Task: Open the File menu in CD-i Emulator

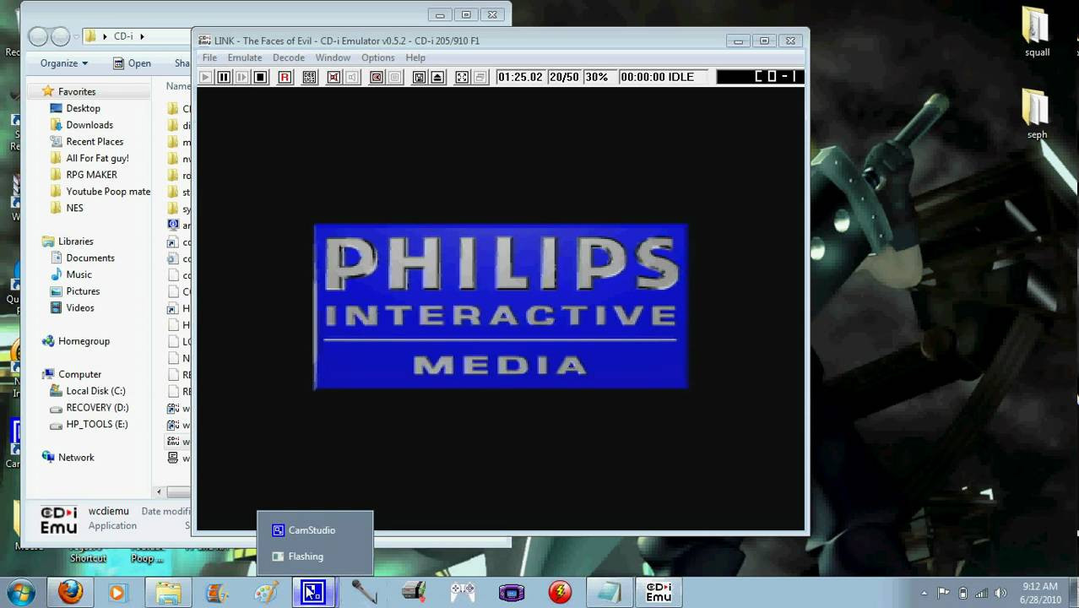Action: click(209, 57)
